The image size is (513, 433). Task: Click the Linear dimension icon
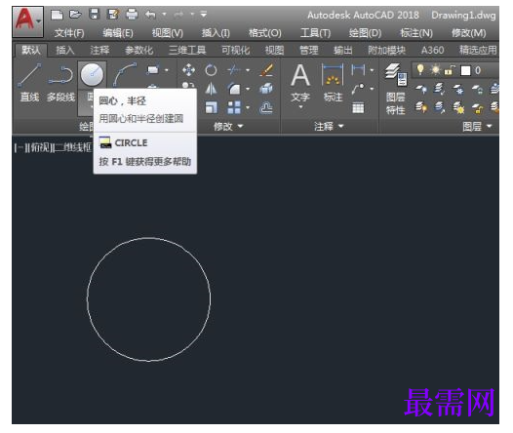(358, 70)
